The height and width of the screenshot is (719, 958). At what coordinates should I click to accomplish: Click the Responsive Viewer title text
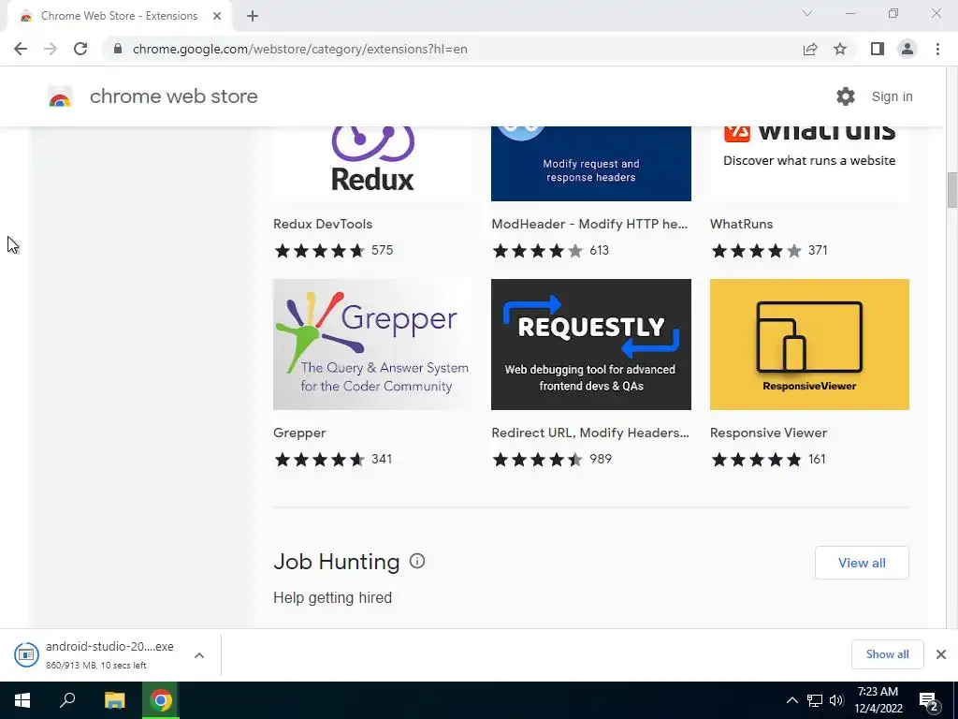768,433
